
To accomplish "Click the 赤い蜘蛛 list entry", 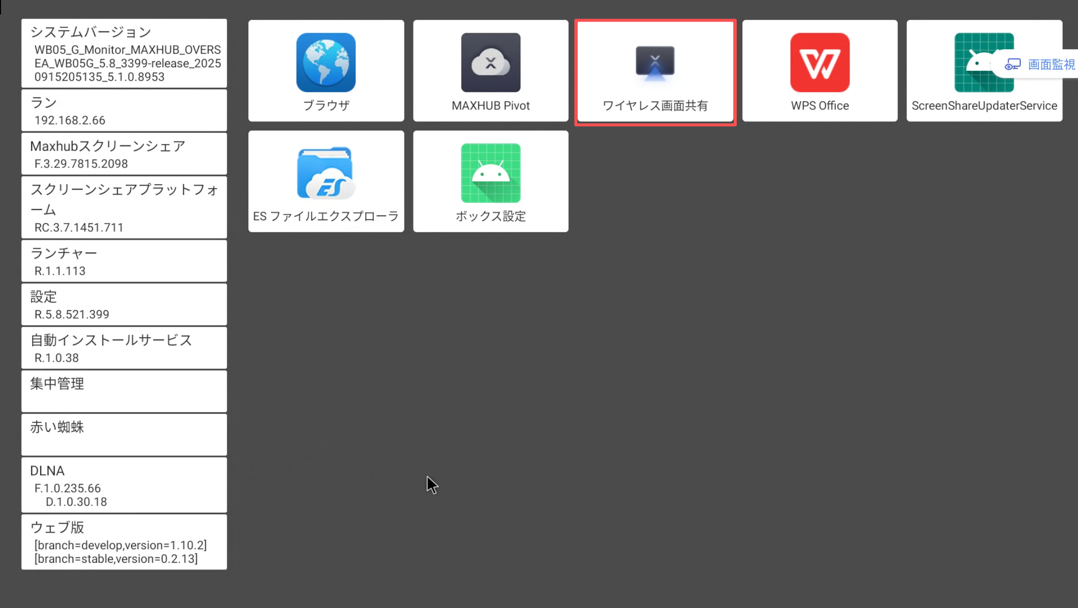I will pos(124,435).
